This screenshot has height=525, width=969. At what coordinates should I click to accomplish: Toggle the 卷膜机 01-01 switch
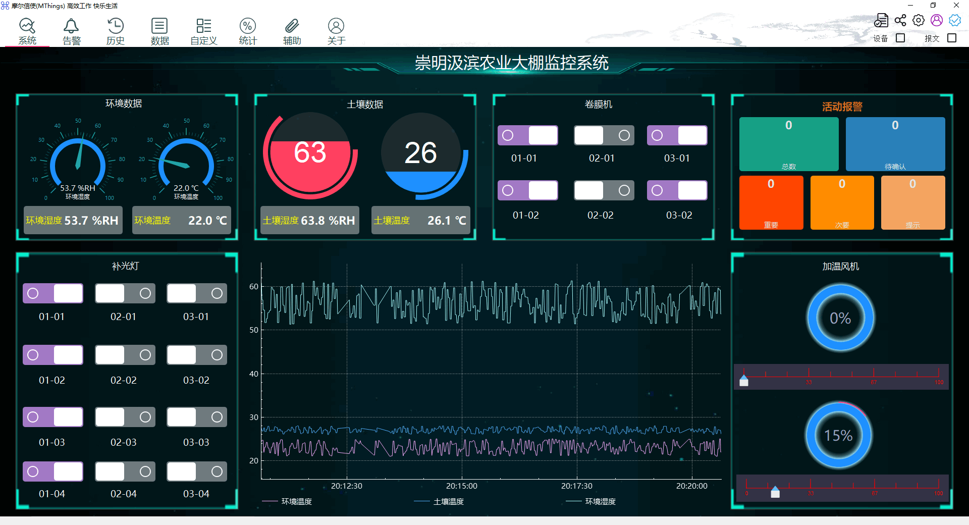[x=527, y=135]
